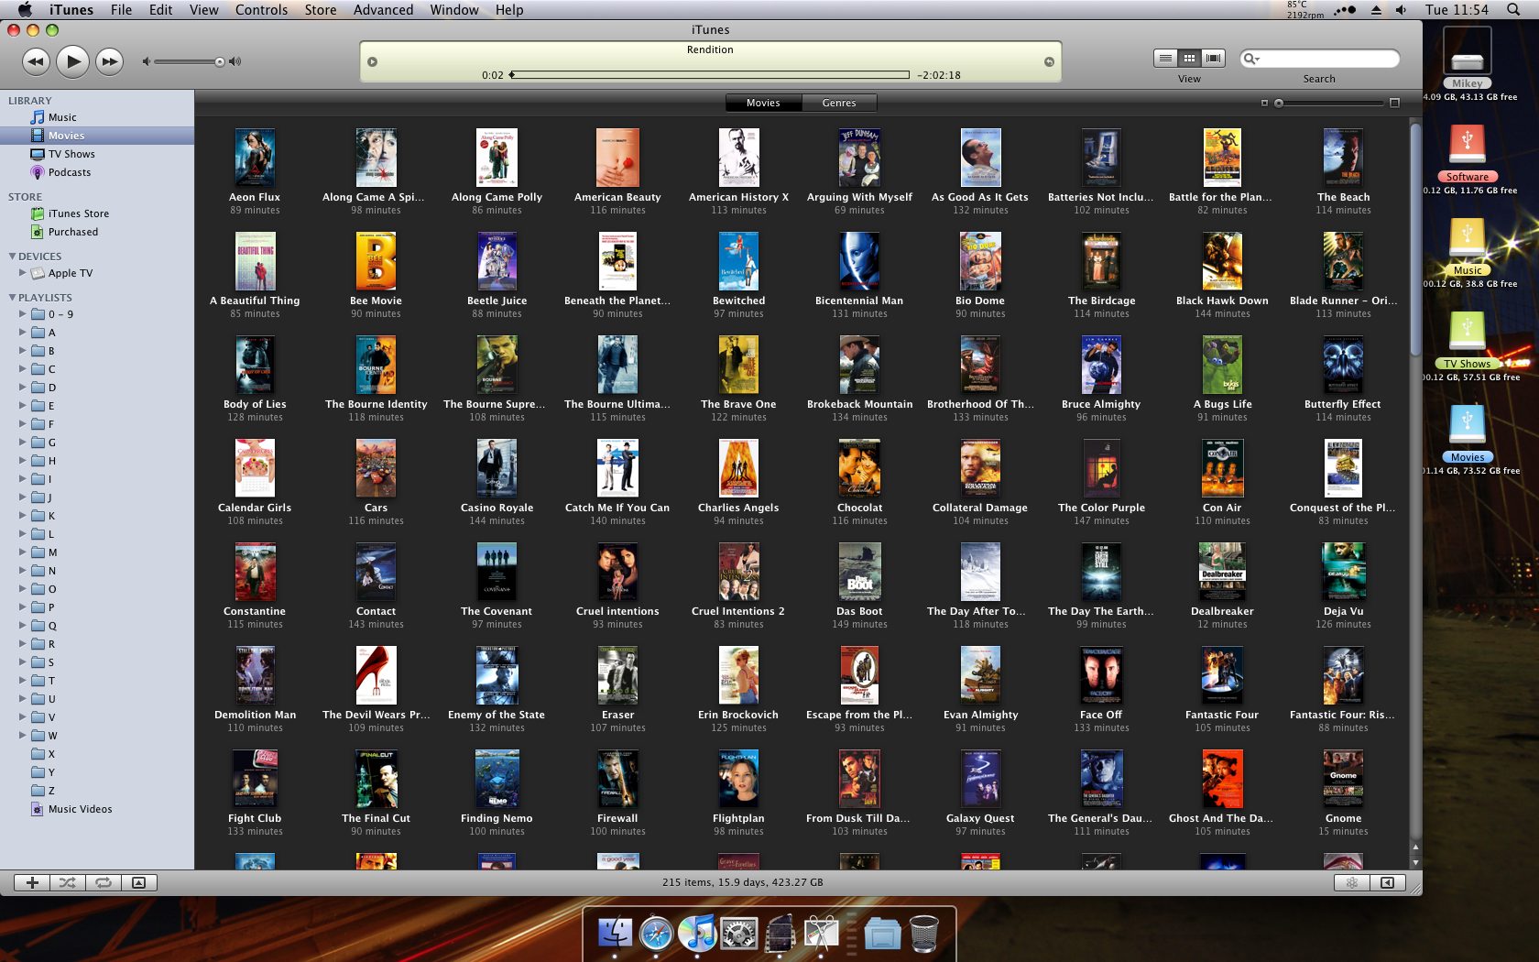Expand the Apple TV device entry
The height and width of the screenshot is (962, 1539).
tap(22, 272)
